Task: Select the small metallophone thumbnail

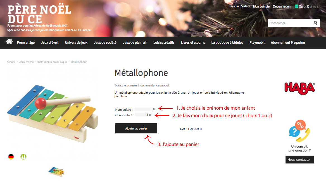Action: (x=56, y=172)
